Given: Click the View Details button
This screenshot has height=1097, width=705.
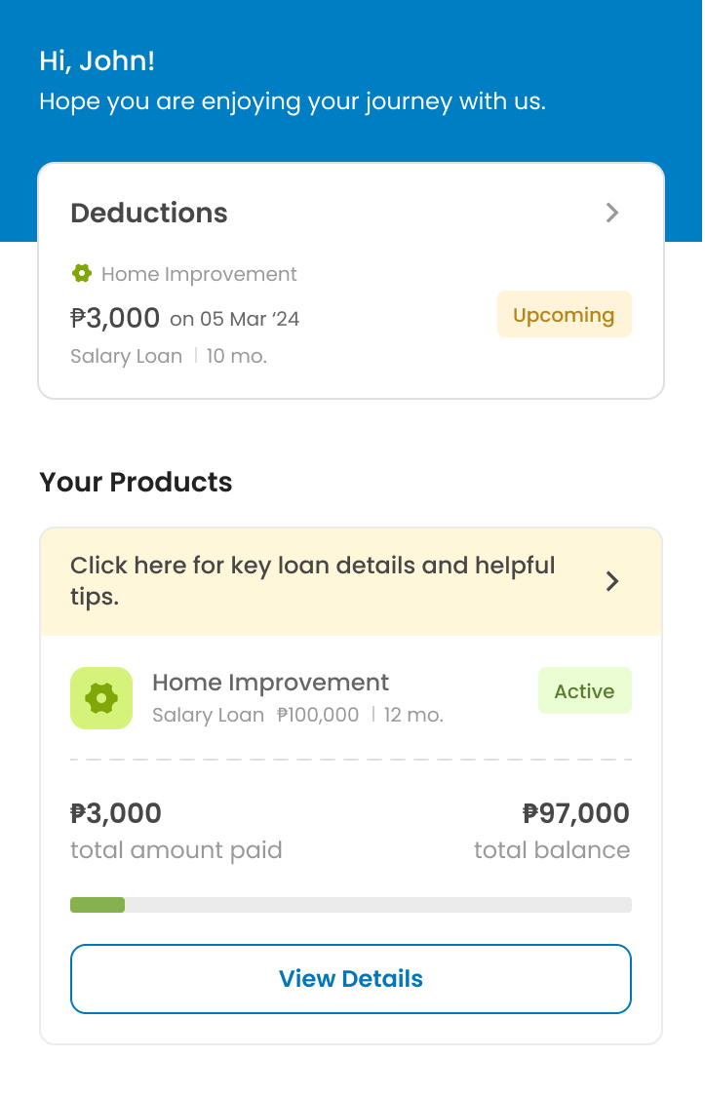Looking at the screenshot, I should 351,978.
